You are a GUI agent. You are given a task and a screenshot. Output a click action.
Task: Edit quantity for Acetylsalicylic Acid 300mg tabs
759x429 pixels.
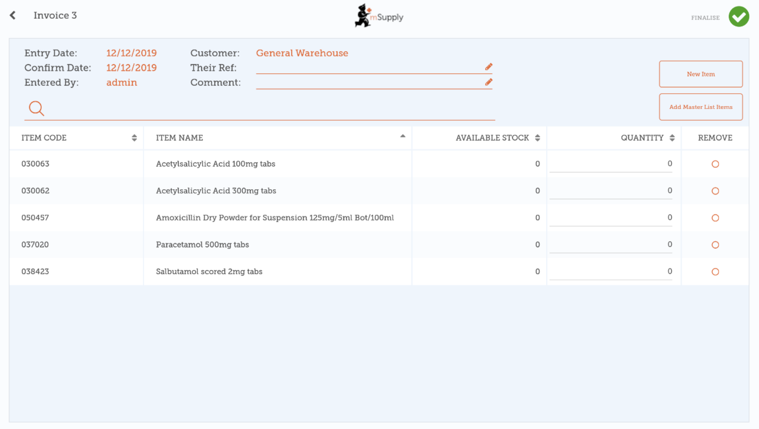tap(610, 191)
